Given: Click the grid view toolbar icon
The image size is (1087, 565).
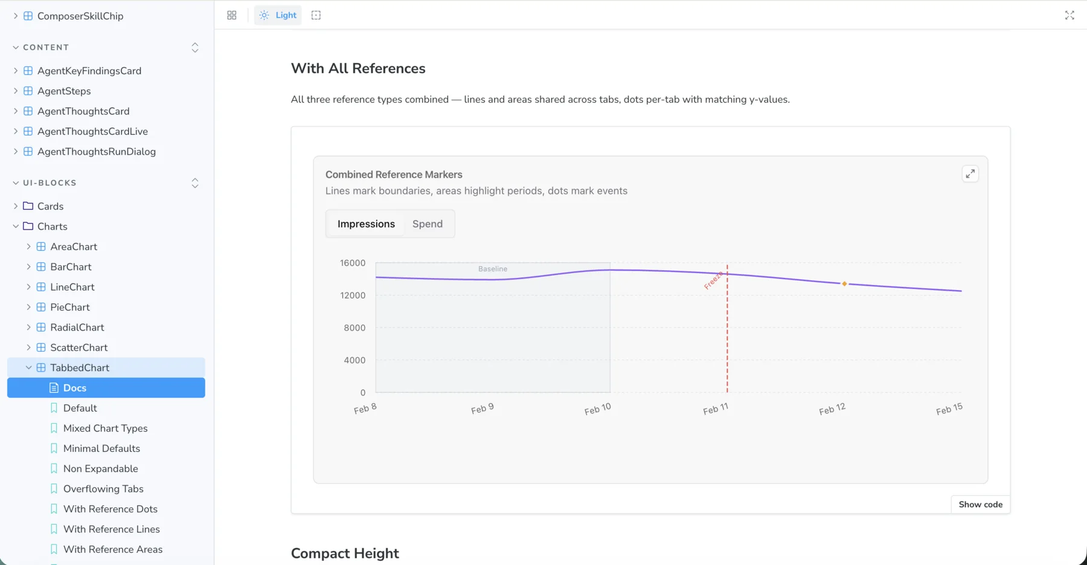Looking at the screenshot, I should click(x=232, y=15).
